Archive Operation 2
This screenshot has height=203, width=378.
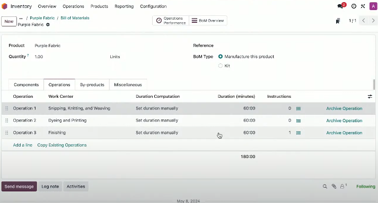pyautogui.click(x=344, y=121)
